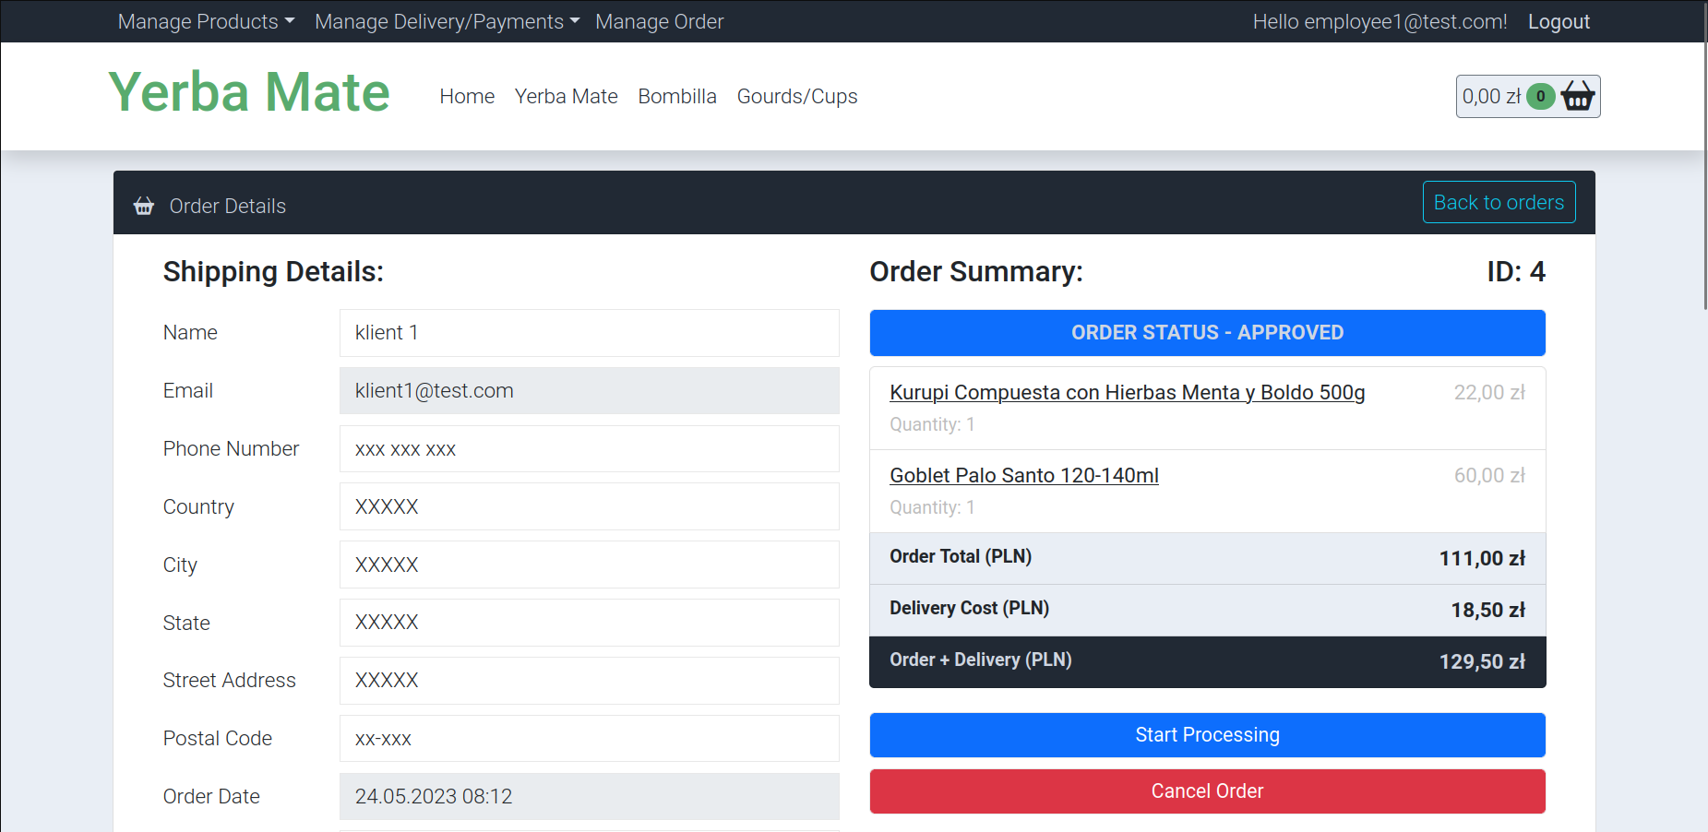
Task: Open the Gourds/Cups category
Action: point(796,96)
